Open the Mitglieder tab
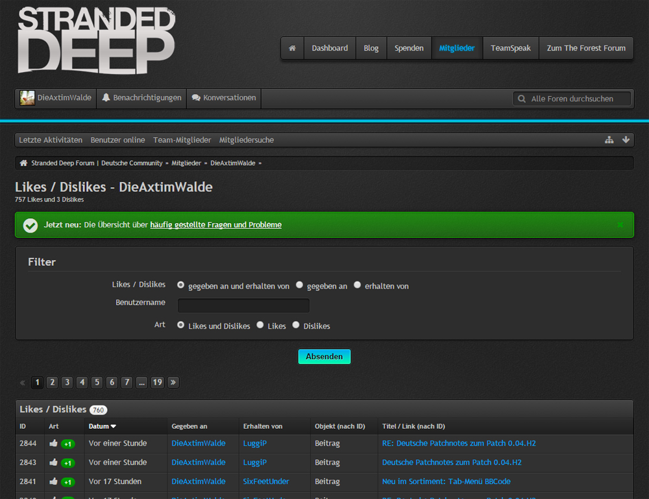 point(457,48)
